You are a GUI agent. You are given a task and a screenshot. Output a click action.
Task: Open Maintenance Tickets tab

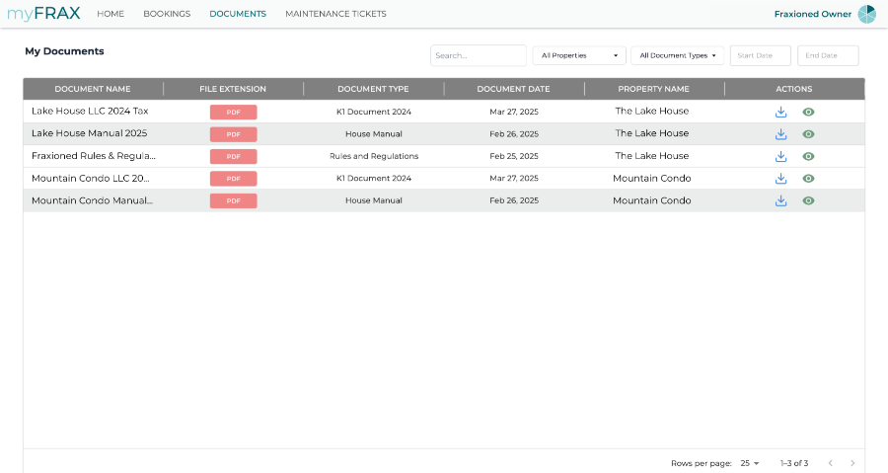point(335,14)
